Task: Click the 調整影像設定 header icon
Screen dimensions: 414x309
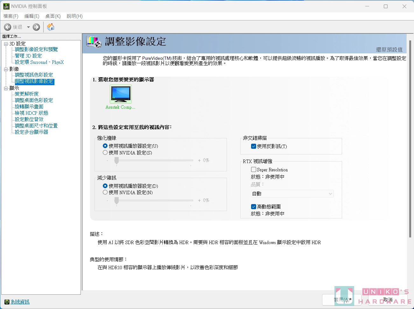Action: click(x=94, y=42)
